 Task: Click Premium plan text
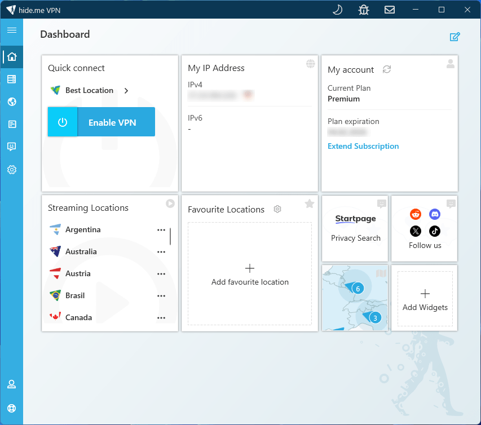point(343,99)
